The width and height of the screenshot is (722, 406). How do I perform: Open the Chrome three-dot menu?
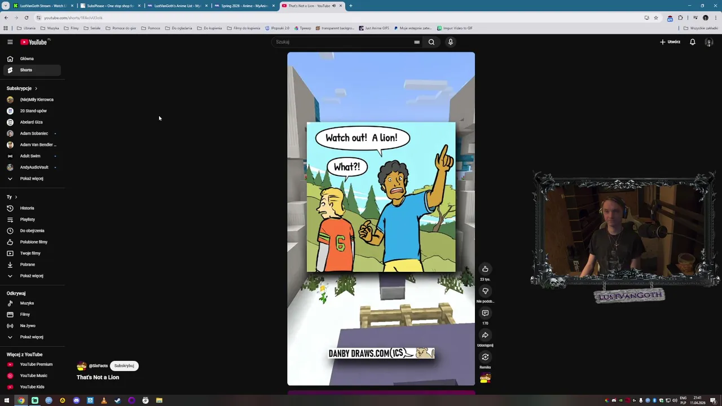(715, 17)
